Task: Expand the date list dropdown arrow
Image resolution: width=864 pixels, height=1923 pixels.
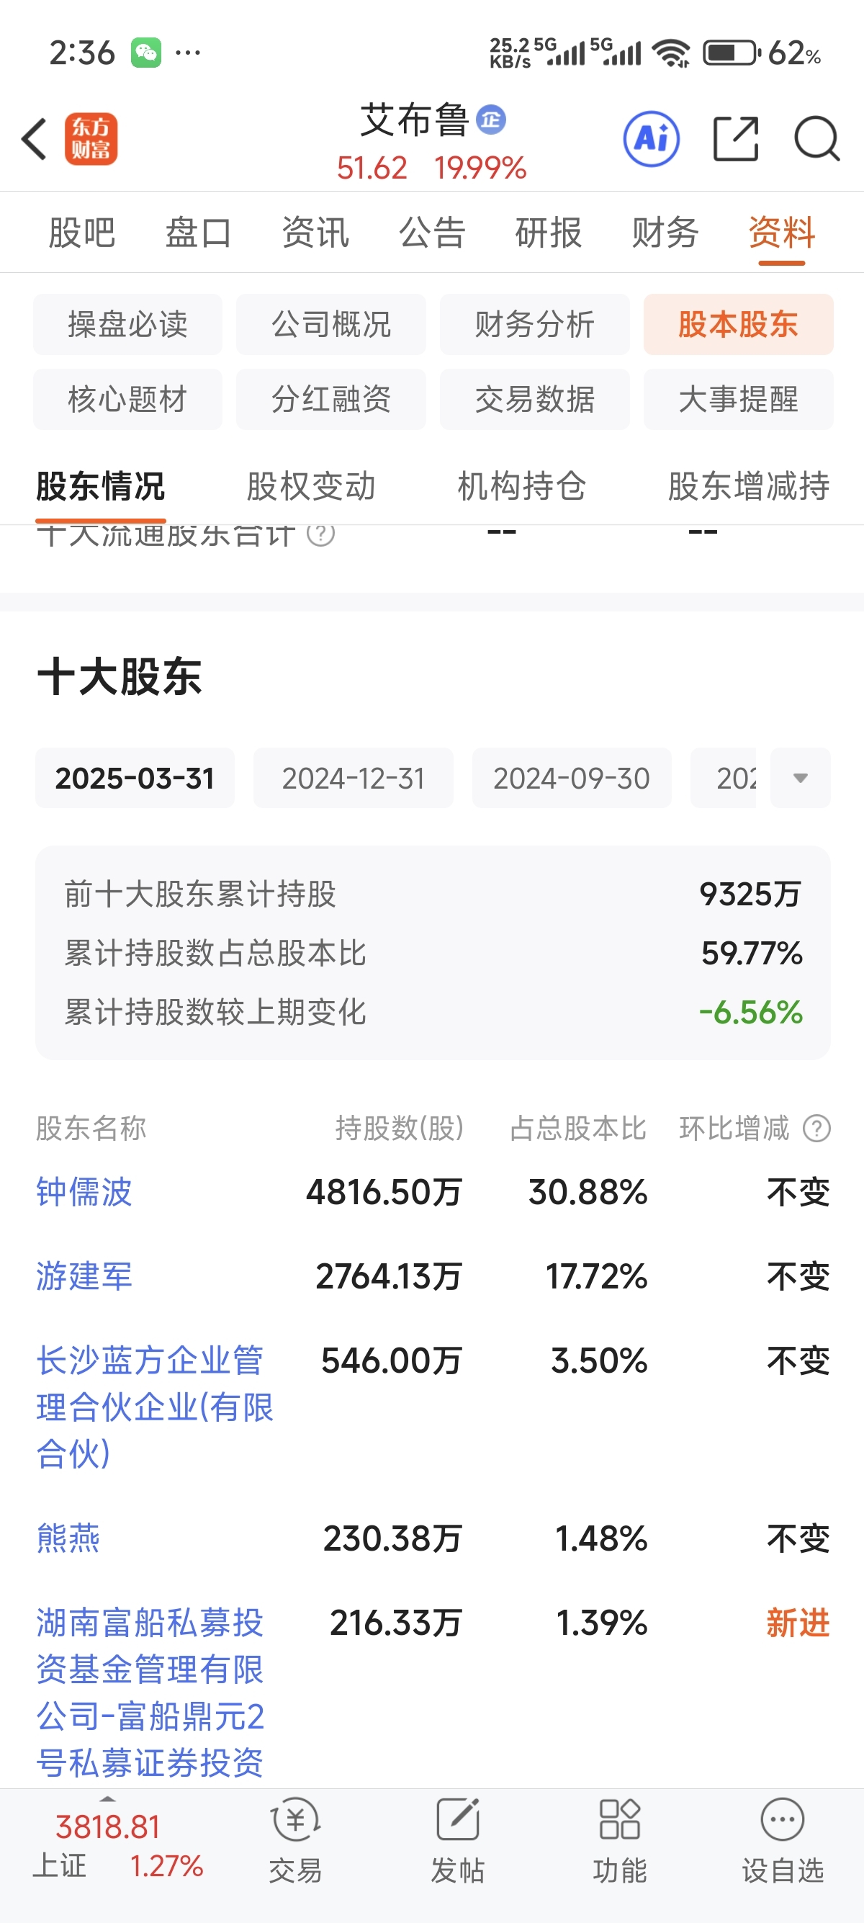Action: point(801,778)
